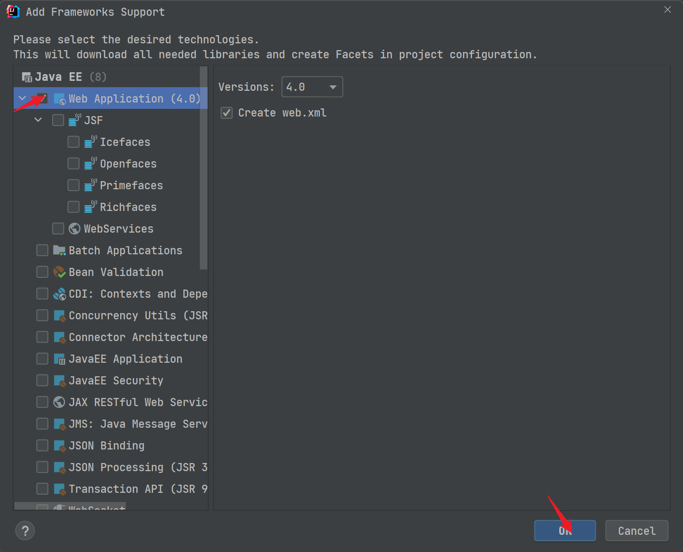Image resolution: width=683 pixels, height=552 pixels.
Task: Check the JavaEE Security checkbox
Action: 42,380
